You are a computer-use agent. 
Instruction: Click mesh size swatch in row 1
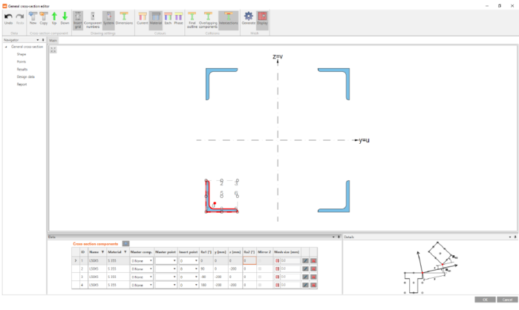pyautogui.click(x=278, y=261)
